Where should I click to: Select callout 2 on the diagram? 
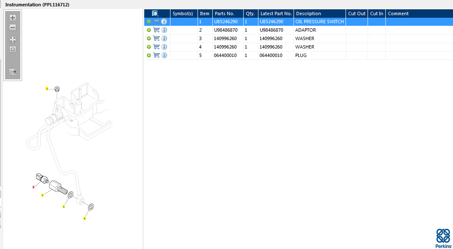(42, 195)
